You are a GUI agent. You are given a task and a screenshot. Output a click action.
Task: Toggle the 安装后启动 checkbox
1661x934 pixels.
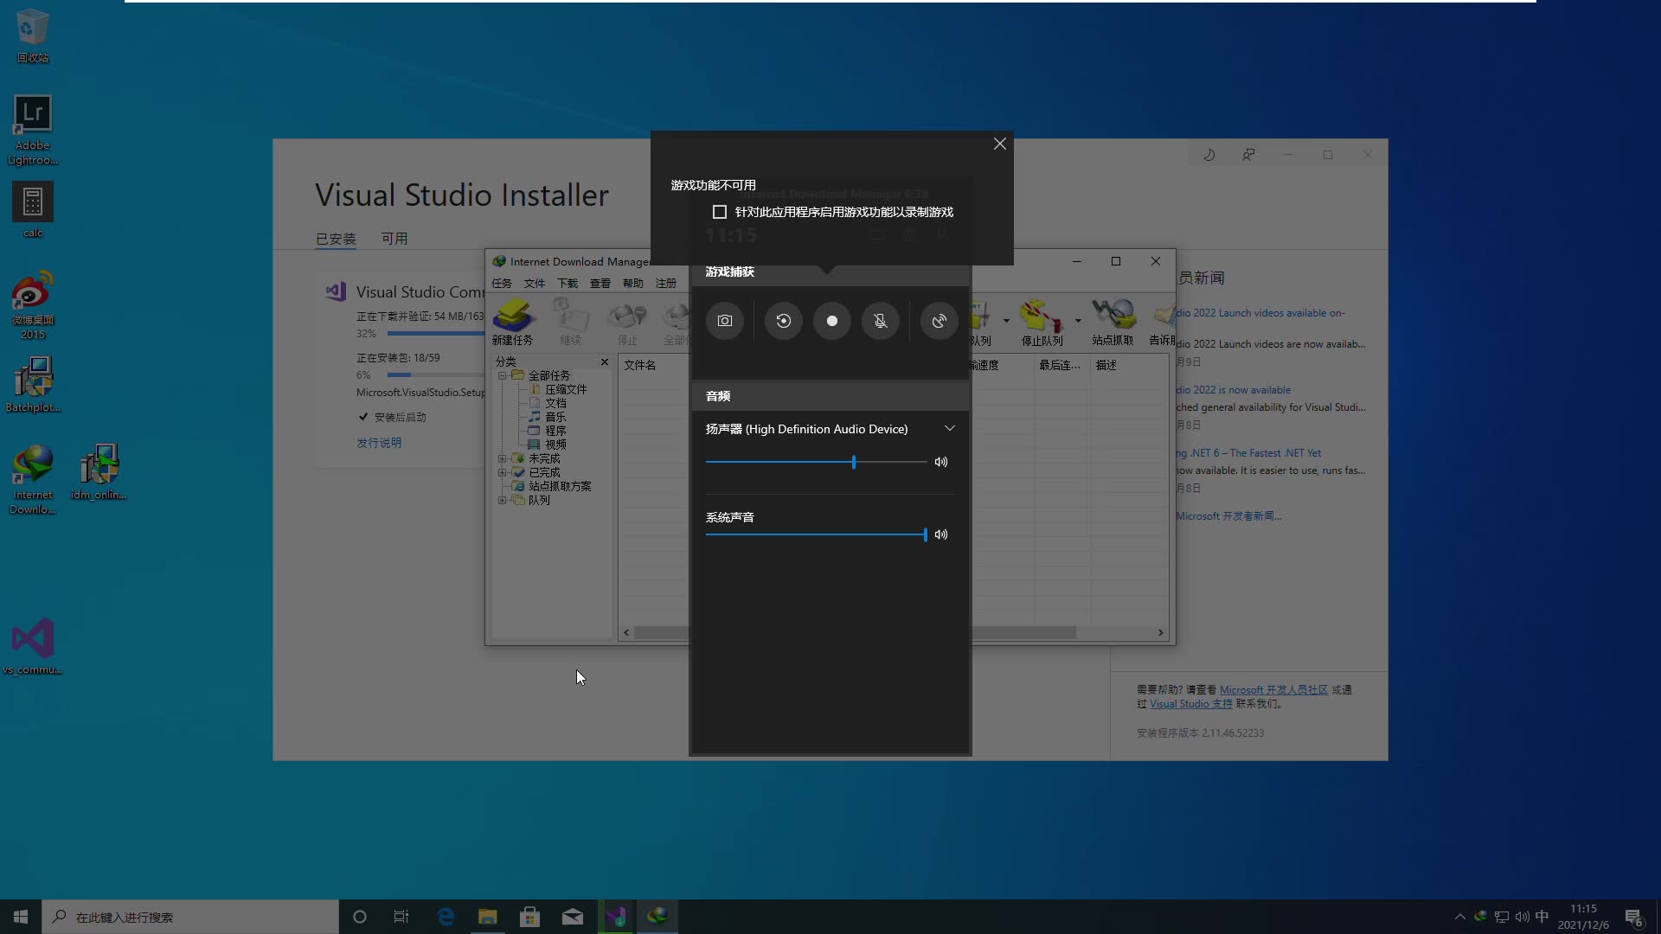click(363, 417)
